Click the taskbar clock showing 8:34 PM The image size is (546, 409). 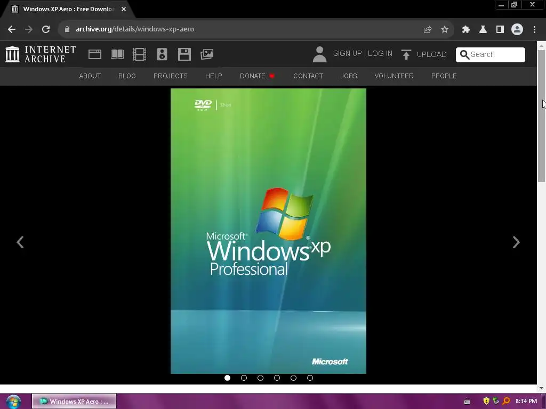[x=526, y=402]
